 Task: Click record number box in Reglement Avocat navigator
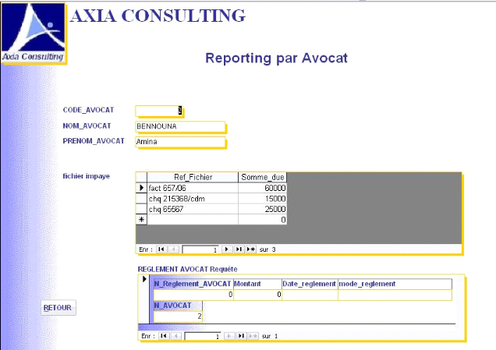coord(203,336)
